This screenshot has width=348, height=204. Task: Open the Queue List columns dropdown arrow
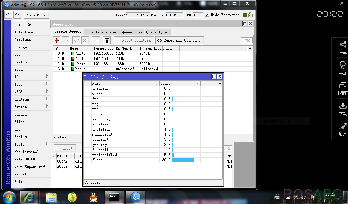[250, 48]
